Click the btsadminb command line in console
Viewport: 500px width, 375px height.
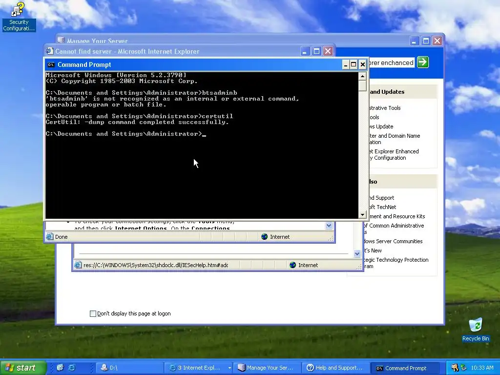point(141,93)
